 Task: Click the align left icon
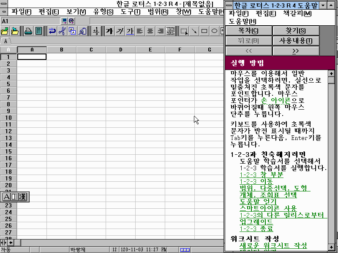[x=140, y=31]
